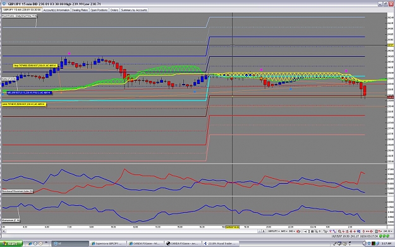Click the last green connection status indicator

click(388, 236)
